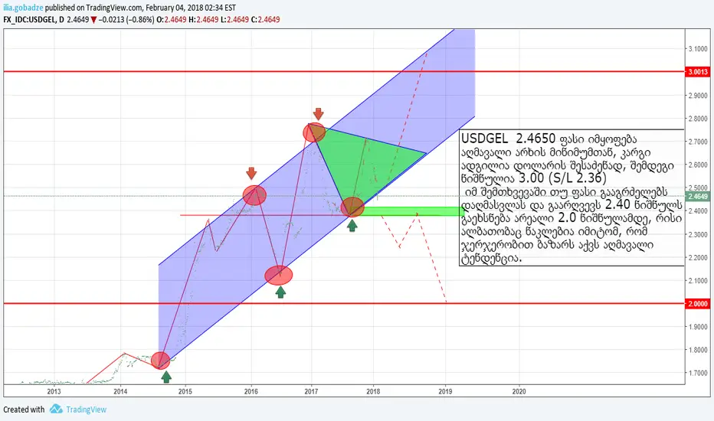Click the -0.0213 (-0.86%) change value
The width and height of the screenshot is (714, 421).
[x=126, y=20]
